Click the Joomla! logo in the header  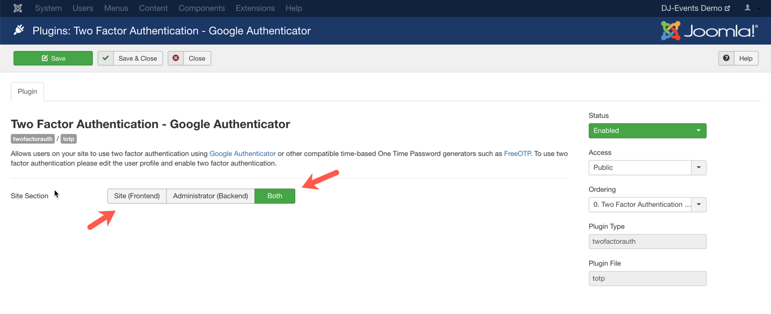pyautogui.click(x=708, y=30)
